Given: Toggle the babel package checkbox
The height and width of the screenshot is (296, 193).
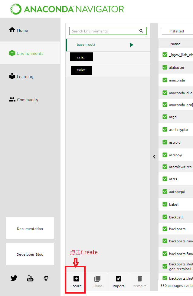Looking at the screenshot, I should tap(165, 204).
